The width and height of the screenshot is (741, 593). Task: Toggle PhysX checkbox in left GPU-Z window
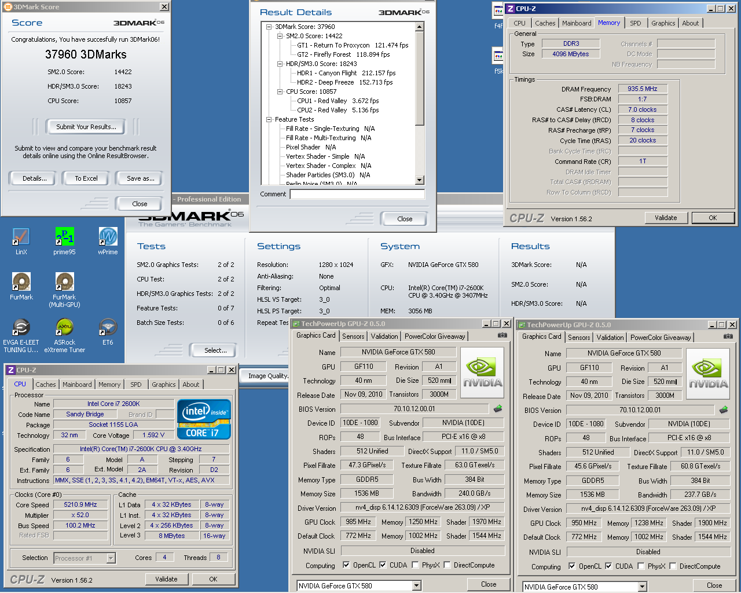coord(415,565)
